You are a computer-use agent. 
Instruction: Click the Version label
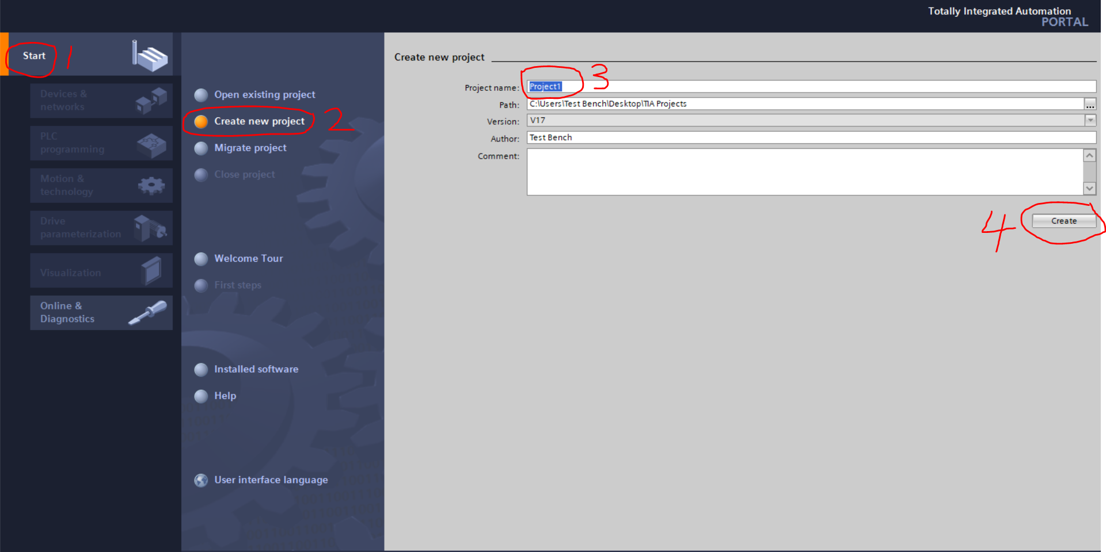(503, 121)
